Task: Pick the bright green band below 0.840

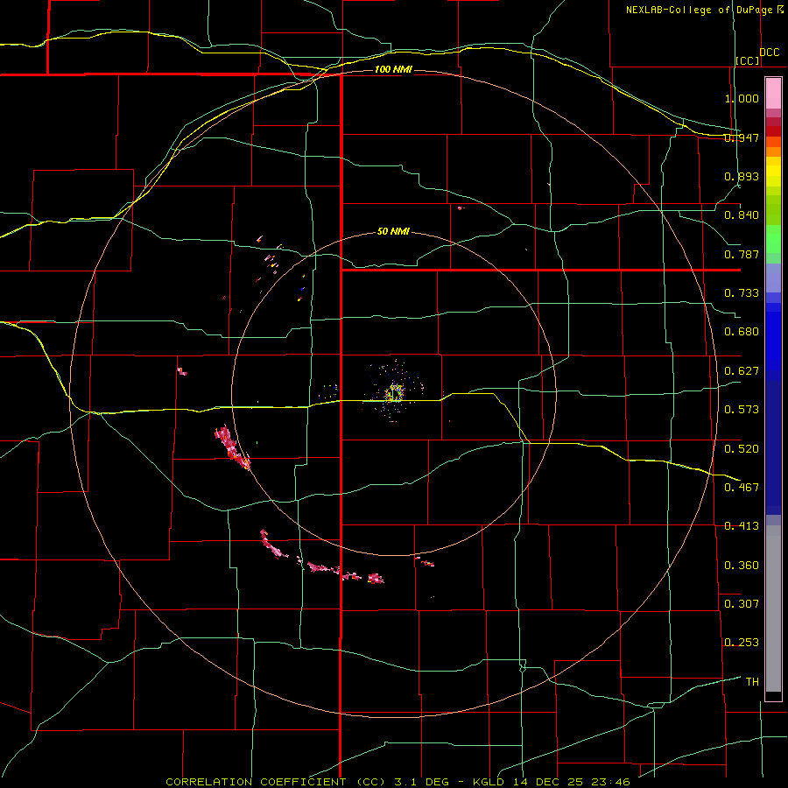Action: 773,239
